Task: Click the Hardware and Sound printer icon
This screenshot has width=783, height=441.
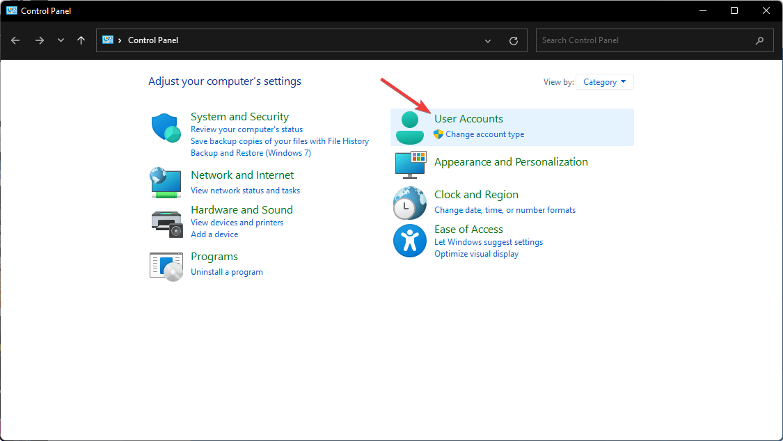Action: pyautogui.click(x=166, y=222)
